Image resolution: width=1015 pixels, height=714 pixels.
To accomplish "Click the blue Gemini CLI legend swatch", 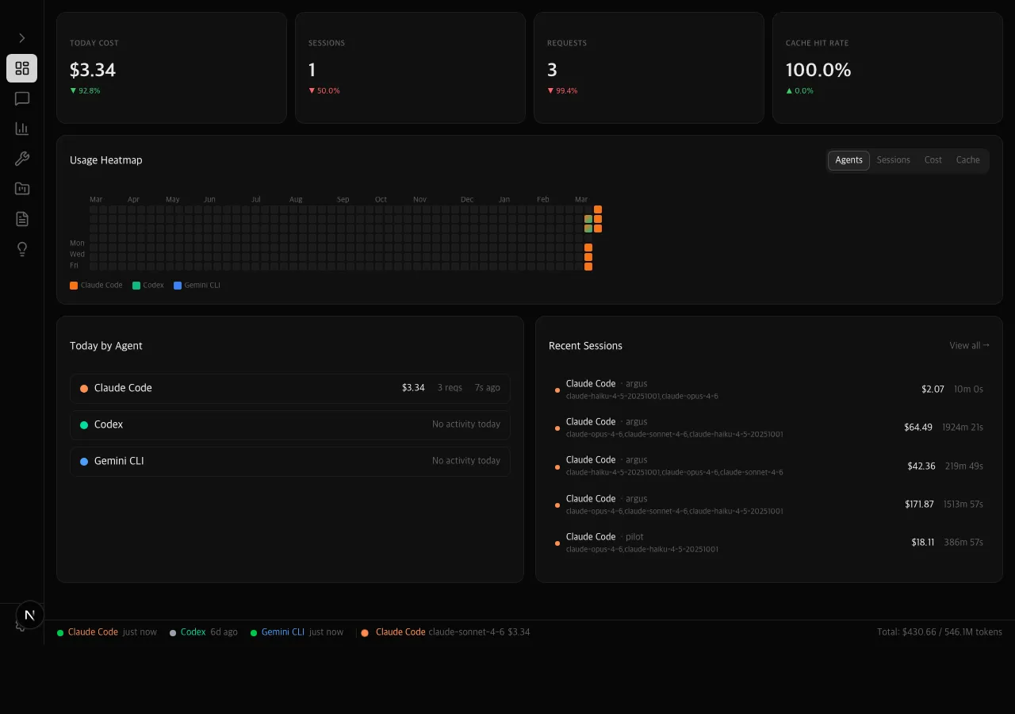I will (x=178, y=286).
